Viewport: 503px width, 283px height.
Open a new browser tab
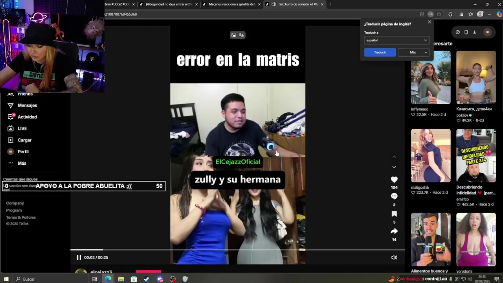tap(331, 4)
